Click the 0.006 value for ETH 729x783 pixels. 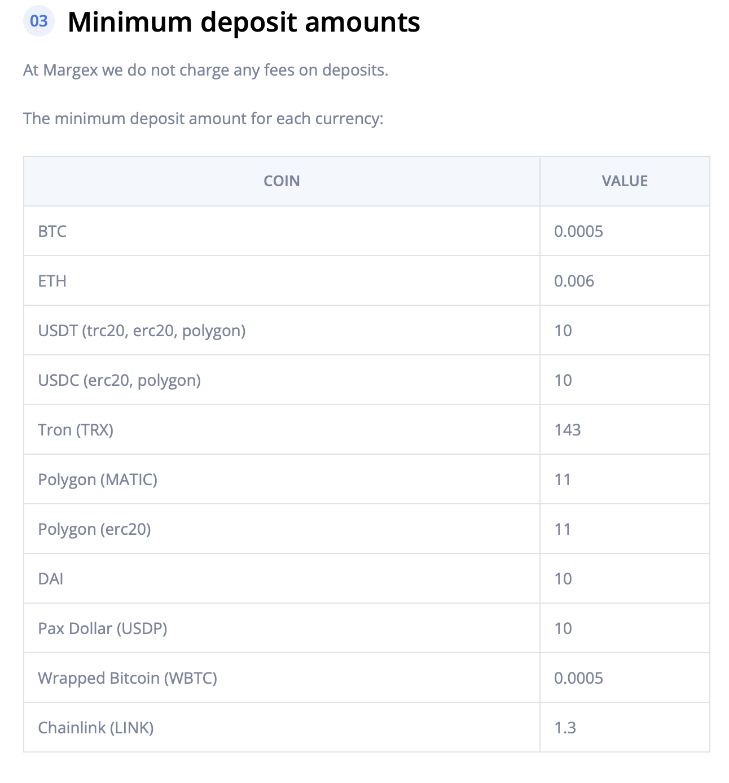click(574, 281)
